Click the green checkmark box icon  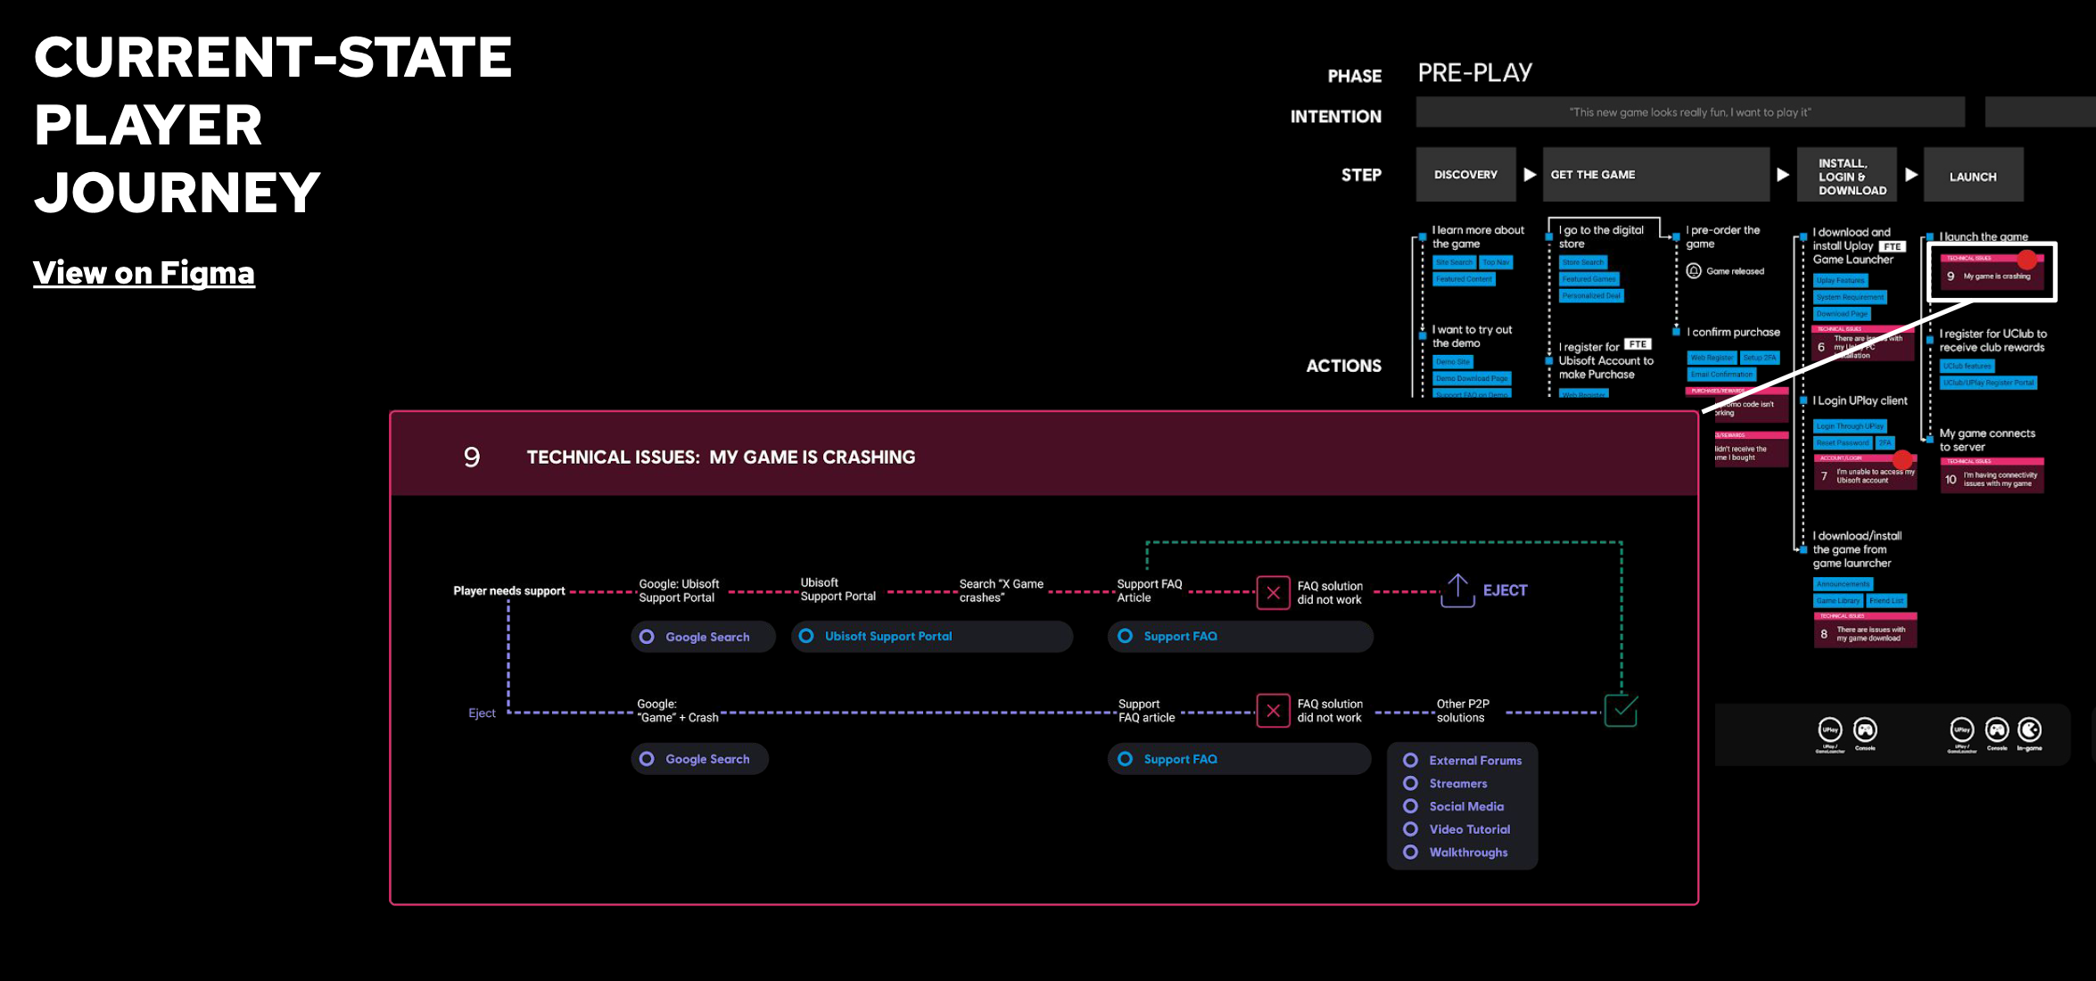coord(1621,711)
